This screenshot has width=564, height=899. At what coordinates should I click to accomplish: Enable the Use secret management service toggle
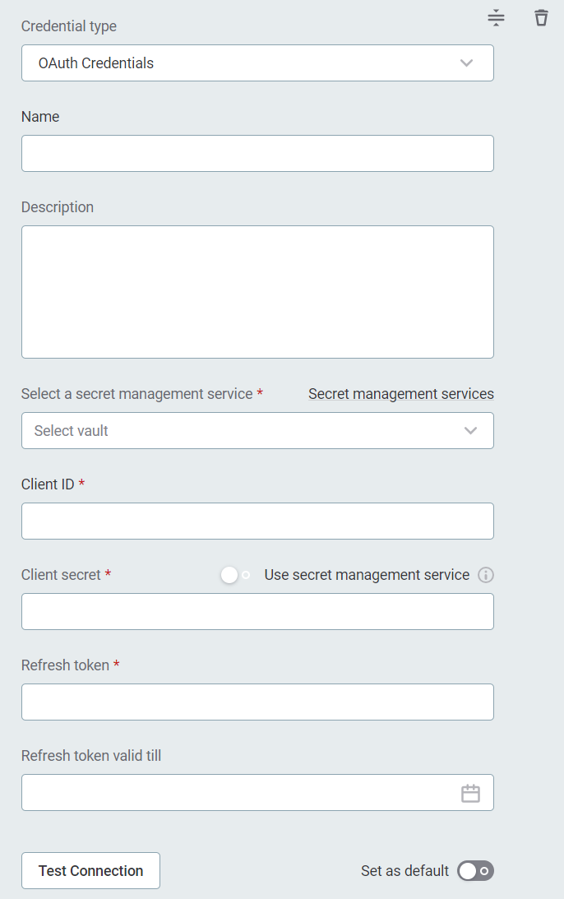pyautogui.click(x=233, y=574)
